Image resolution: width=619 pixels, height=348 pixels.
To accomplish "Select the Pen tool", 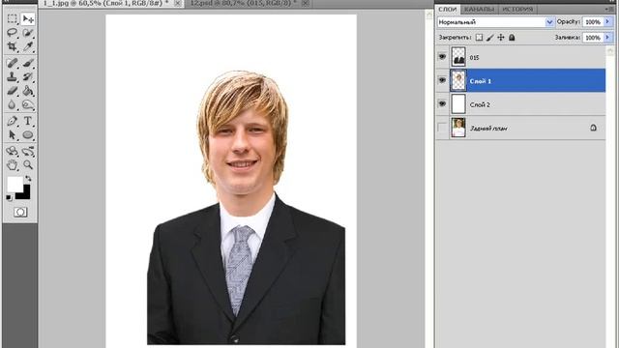I will coord(13,121).
